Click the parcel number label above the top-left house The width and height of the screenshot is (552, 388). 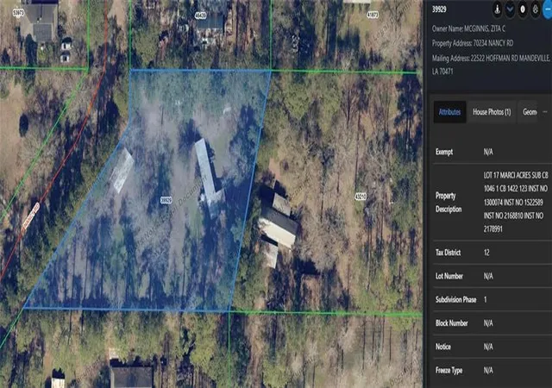coord(18,13)
